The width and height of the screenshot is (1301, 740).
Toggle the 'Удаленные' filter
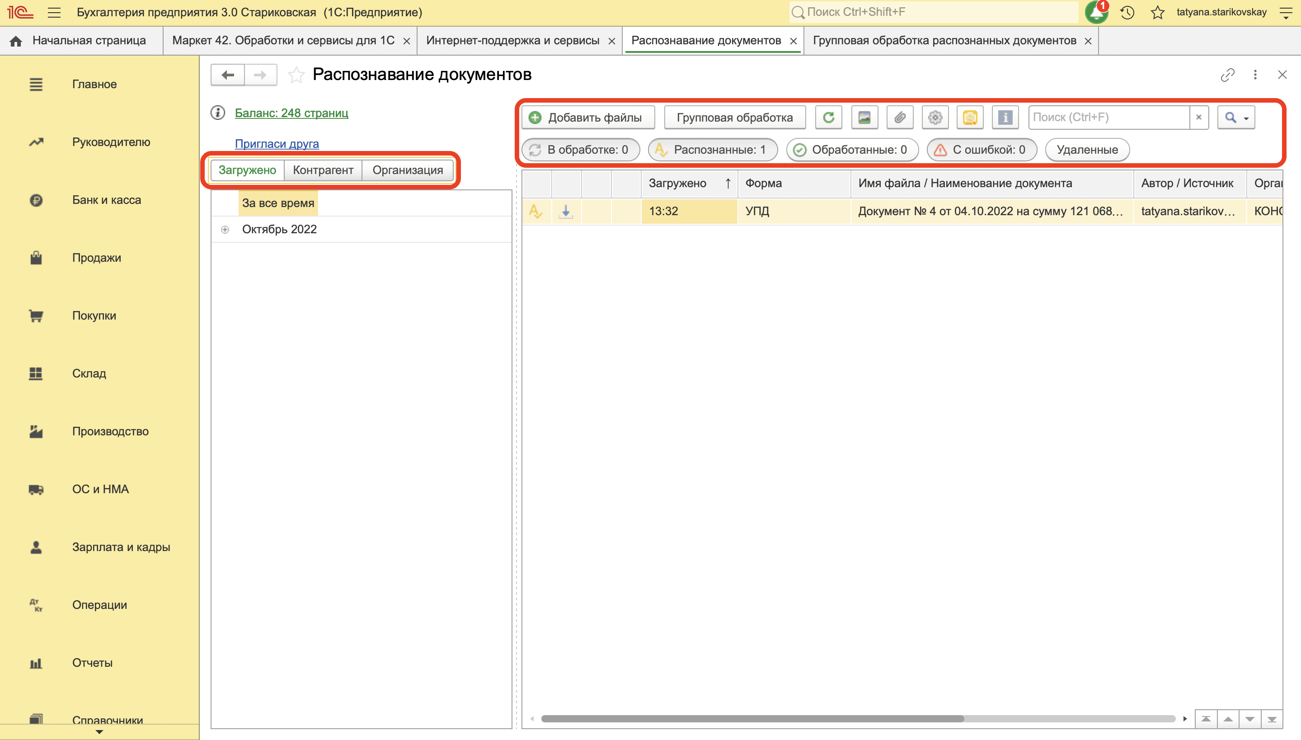(x=1087, y=150)
